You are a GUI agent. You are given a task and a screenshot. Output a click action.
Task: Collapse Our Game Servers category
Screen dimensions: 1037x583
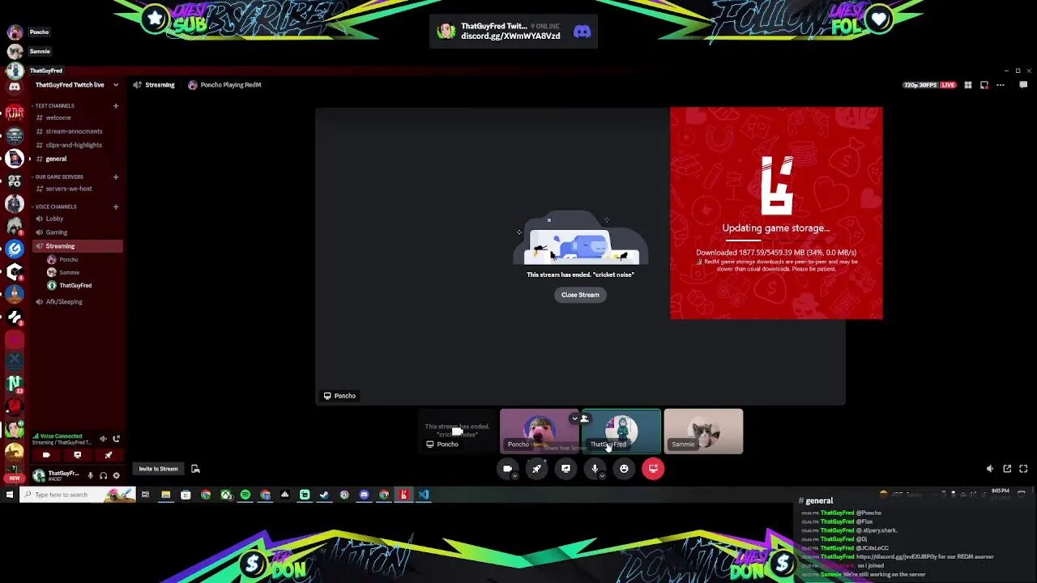58,177
